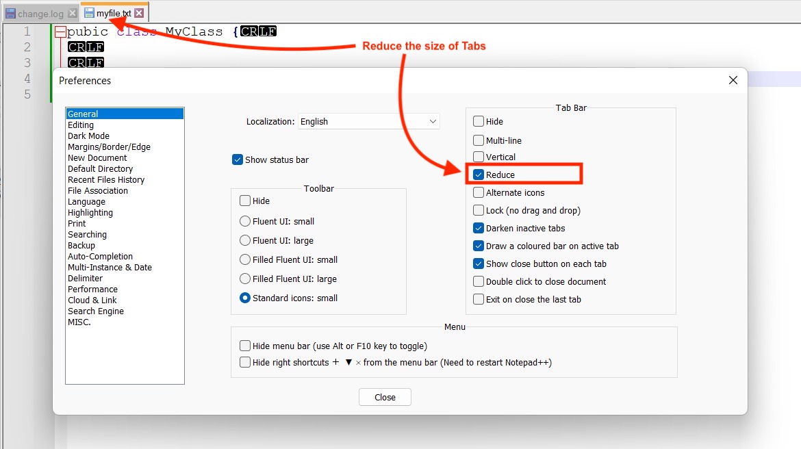This screenshot has width=801, height=449.
Task: Select Fluent UI: large toolbar icons
Action: coord(245,241)
